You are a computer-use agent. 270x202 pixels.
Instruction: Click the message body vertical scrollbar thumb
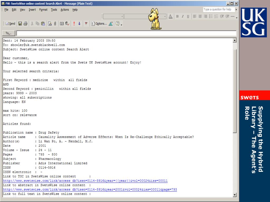point(234,91)
